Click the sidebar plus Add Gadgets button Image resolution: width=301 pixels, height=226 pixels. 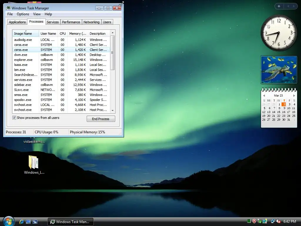tap(279, 6)
